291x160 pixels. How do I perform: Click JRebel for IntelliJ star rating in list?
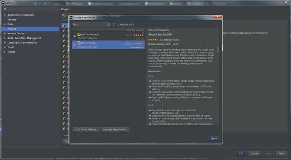138,44
